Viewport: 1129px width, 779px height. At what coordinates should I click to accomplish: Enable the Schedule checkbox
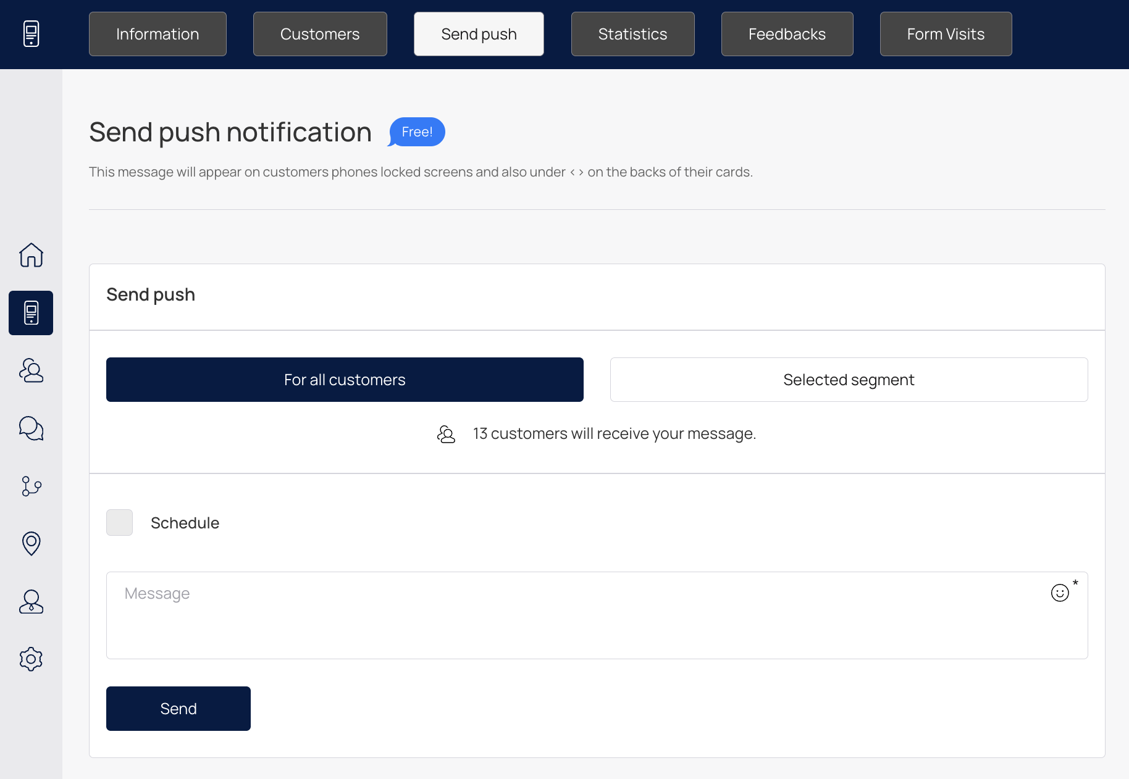click(119, 522)
